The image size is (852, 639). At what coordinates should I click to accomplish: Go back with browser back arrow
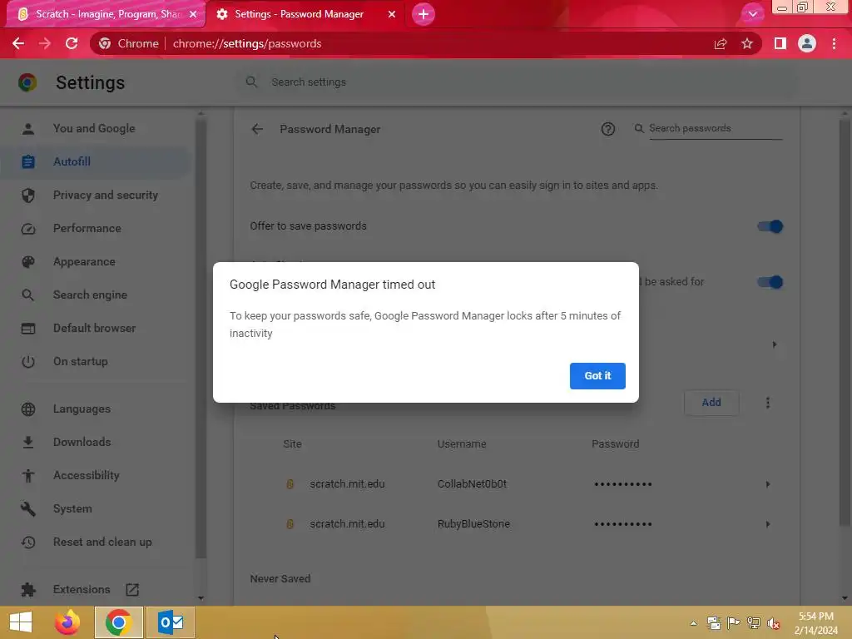18,43
